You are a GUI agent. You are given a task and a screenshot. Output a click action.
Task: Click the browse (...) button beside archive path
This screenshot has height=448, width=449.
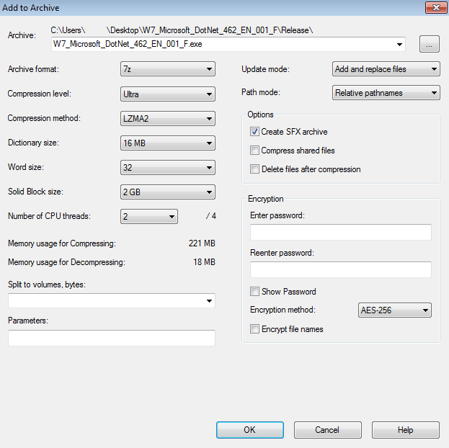tap(429, 45)
